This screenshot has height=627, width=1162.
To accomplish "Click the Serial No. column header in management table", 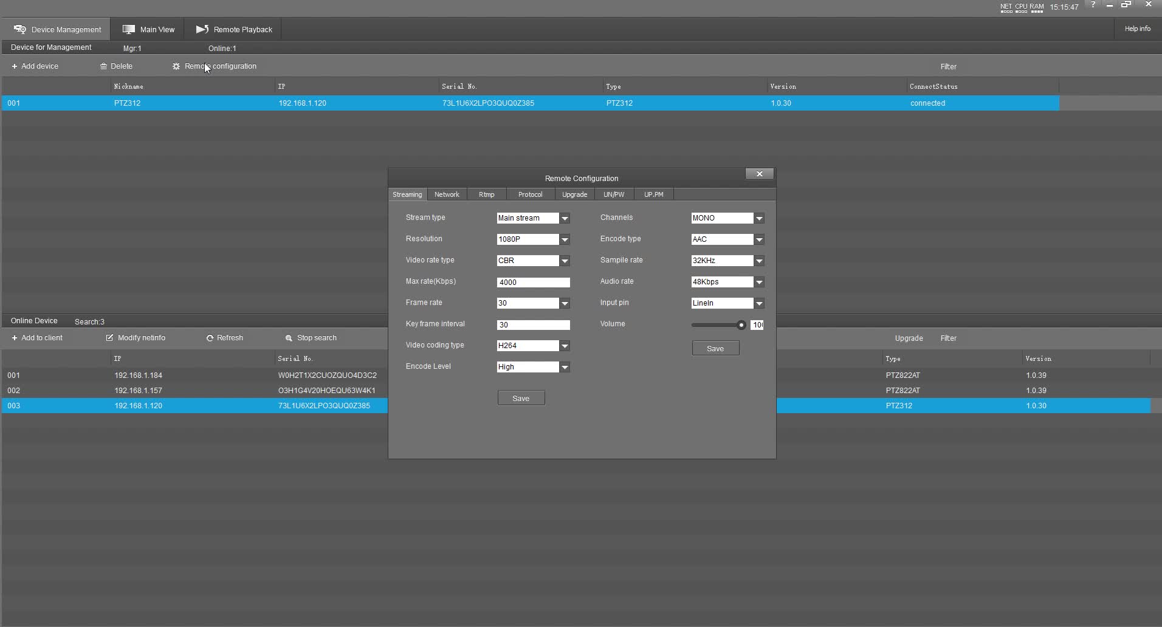I will click(459, 86).
